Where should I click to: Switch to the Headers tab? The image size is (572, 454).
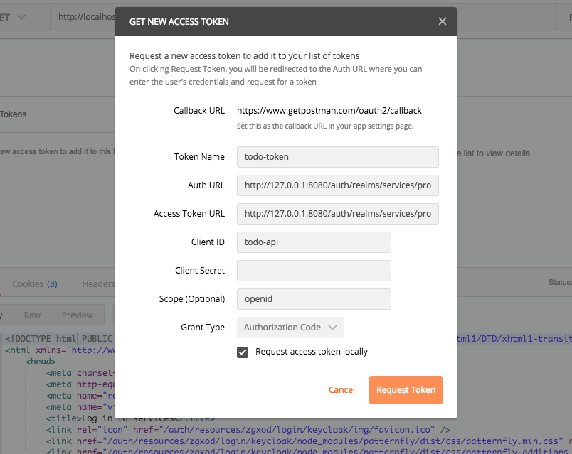[x=98, y=283]
